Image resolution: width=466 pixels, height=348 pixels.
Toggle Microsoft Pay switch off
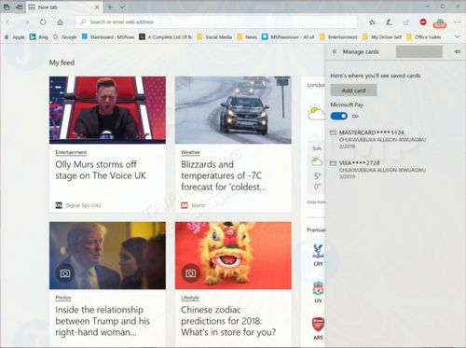pyautogui.click(x=339, y=116)
